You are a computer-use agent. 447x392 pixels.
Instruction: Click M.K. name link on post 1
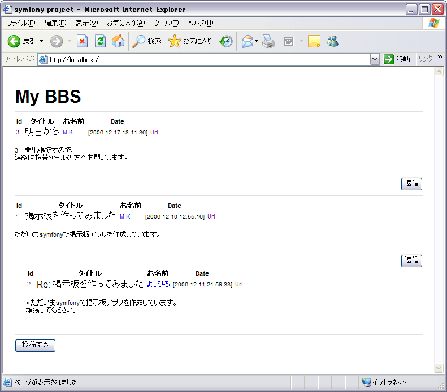coord(125,216)
